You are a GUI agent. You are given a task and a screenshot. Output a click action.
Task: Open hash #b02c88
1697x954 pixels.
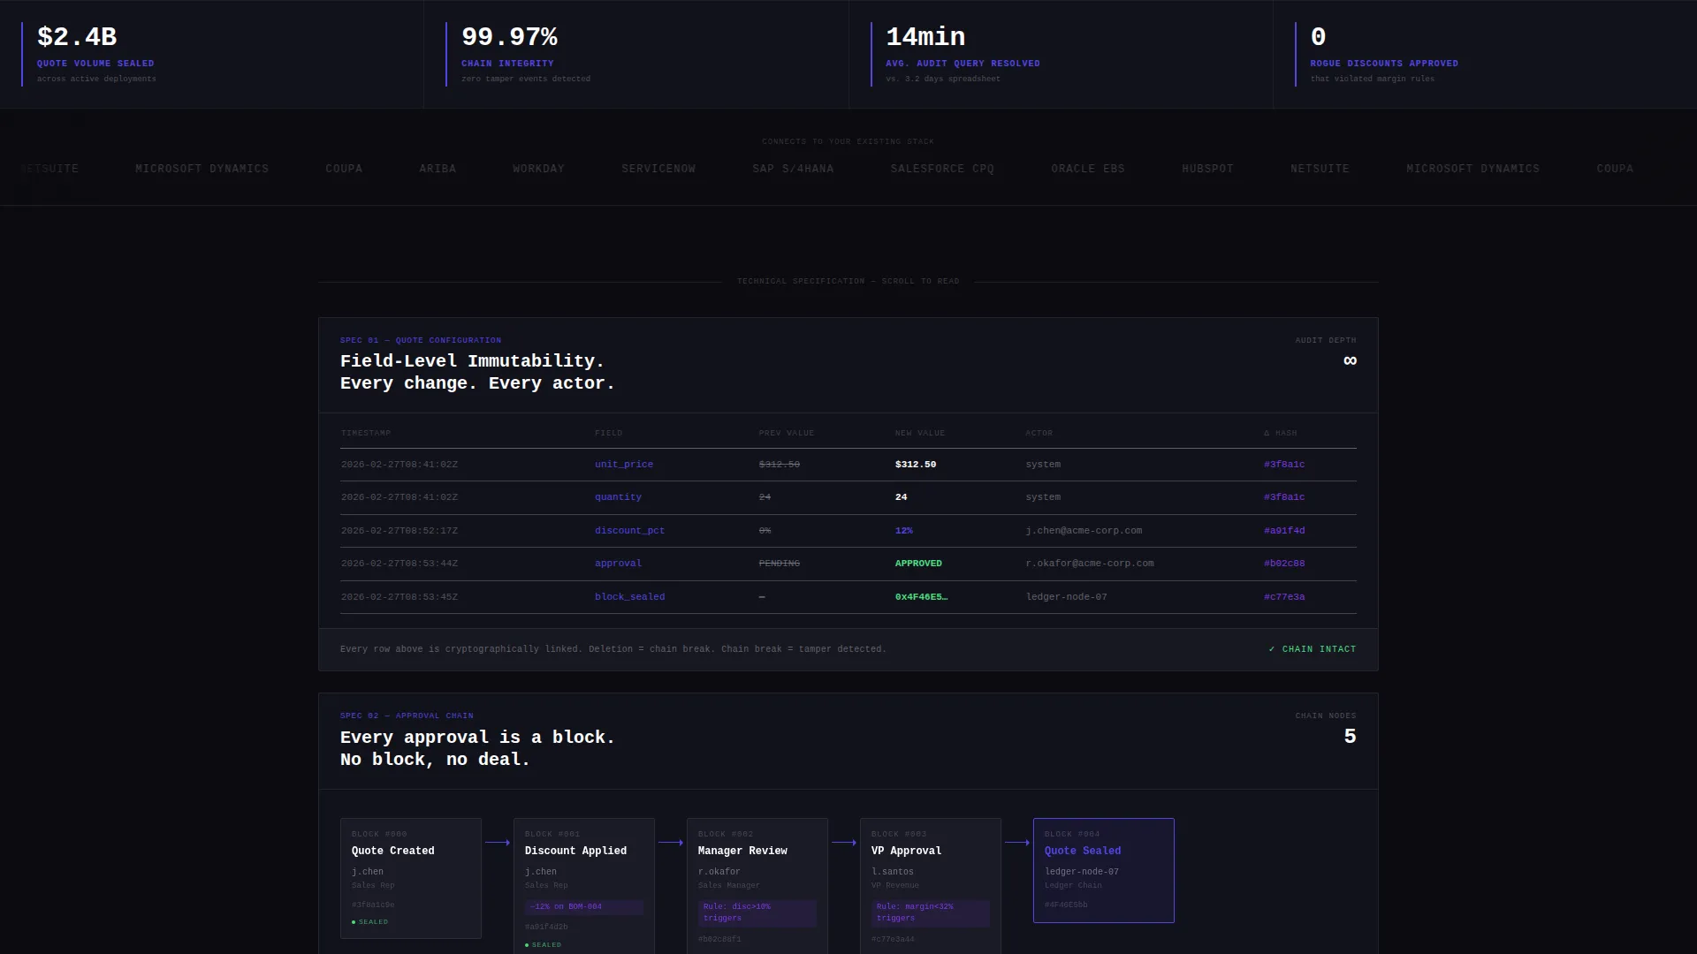1284,564
